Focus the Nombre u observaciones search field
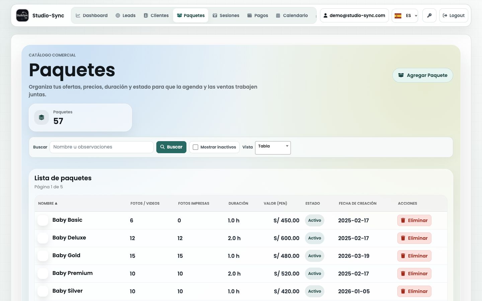 pos(101,147)
